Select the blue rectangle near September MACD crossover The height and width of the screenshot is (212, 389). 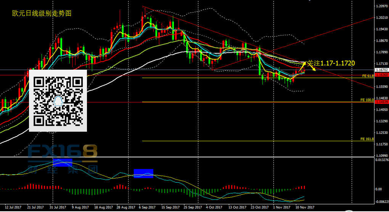143,174
